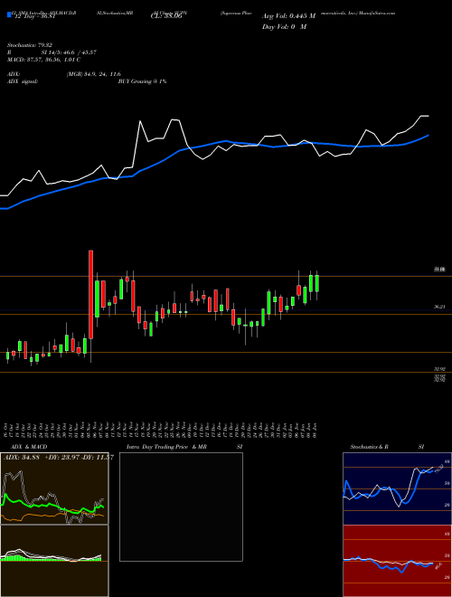Click the 'Avg Vol: 0.445 M' text
Image resolution: width=452 pixels, height=597 pixels.
(x=289, y=16)
